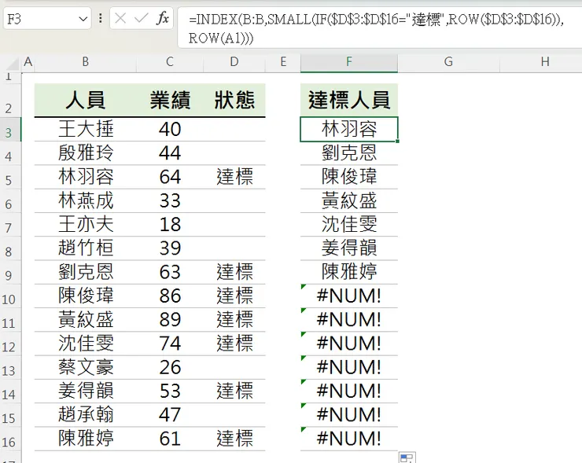Select 林羽容 in column B

[x=86, y=177]
